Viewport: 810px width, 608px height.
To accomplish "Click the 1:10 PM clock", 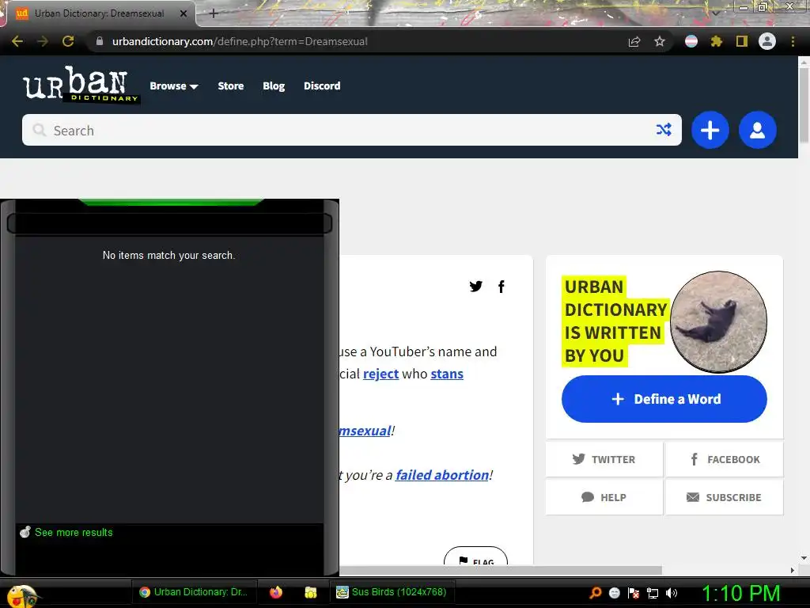I will pos(740,593).
